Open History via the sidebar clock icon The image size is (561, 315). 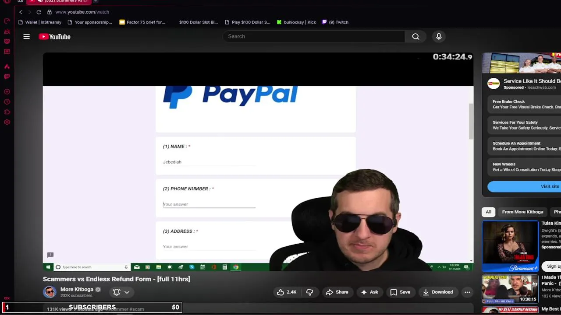[x=7, y=102]
